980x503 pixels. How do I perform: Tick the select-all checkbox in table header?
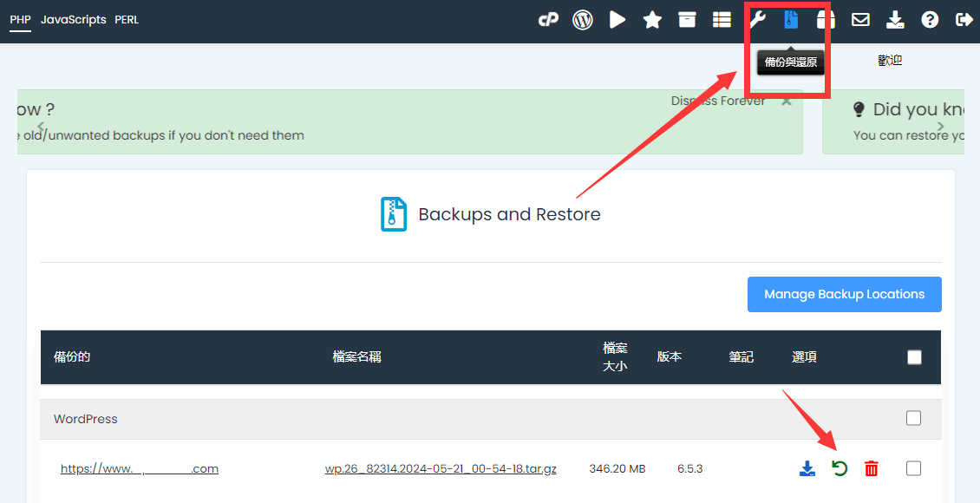pos(914,357)
